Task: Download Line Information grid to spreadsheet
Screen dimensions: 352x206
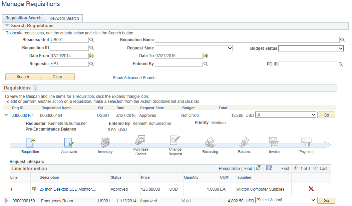Action: (x=269, y=168)
